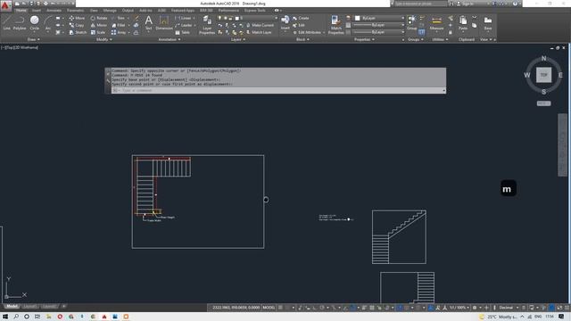Expand the Properties panel
The image size is (571, 321).
click(364, 39)
